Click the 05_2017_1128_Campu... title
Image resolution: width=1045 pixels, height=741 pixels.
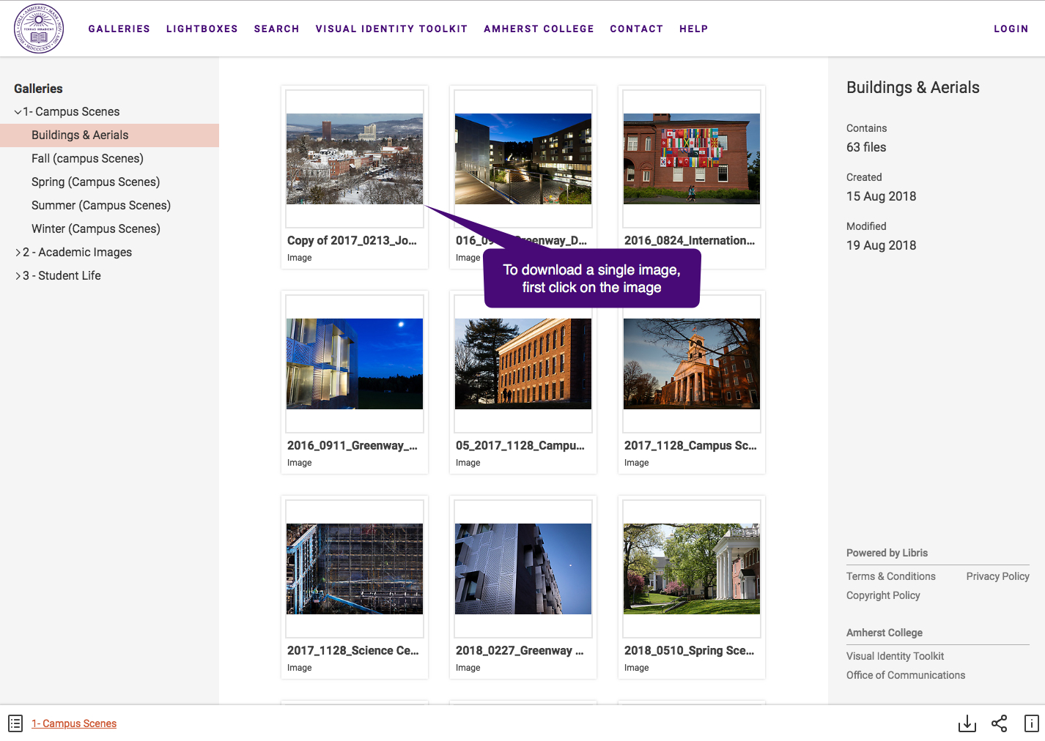(520, 445)
